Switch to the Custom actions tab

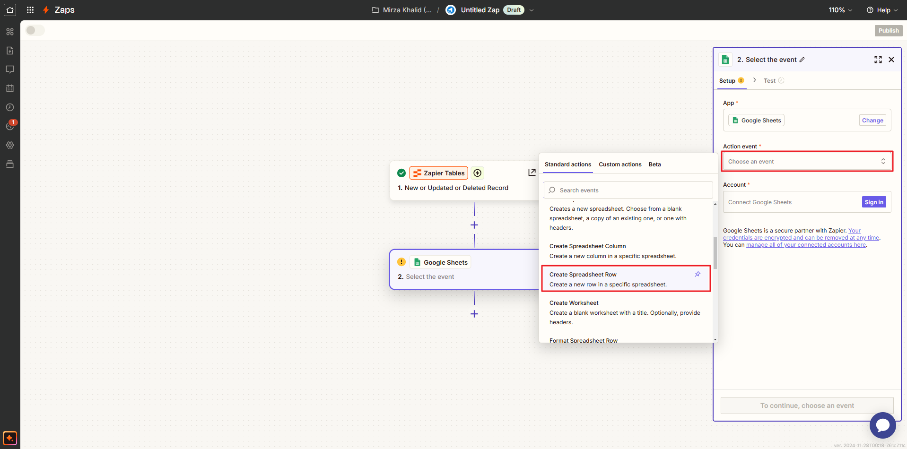tap(620, 164)
